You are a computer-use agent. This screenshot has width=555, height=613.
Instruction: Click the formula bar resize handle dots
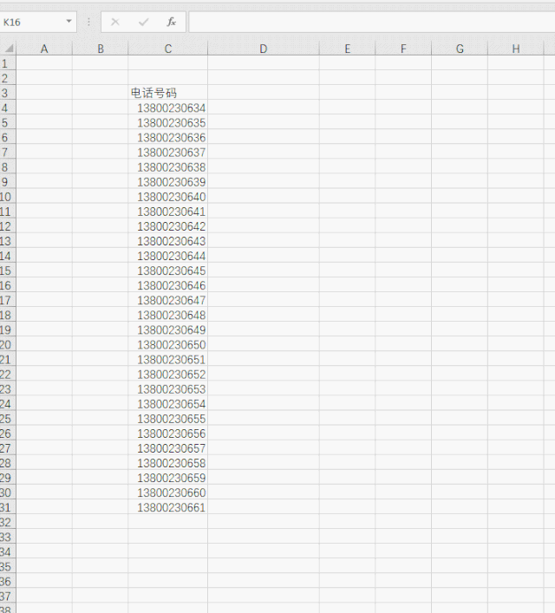pos(88,22)
